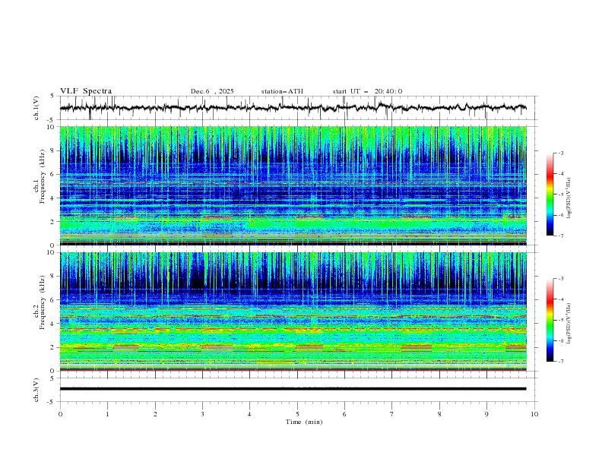Click the flat ch.3 voltage trace
The width and height of the screenshot is (602, 465).
293,389
